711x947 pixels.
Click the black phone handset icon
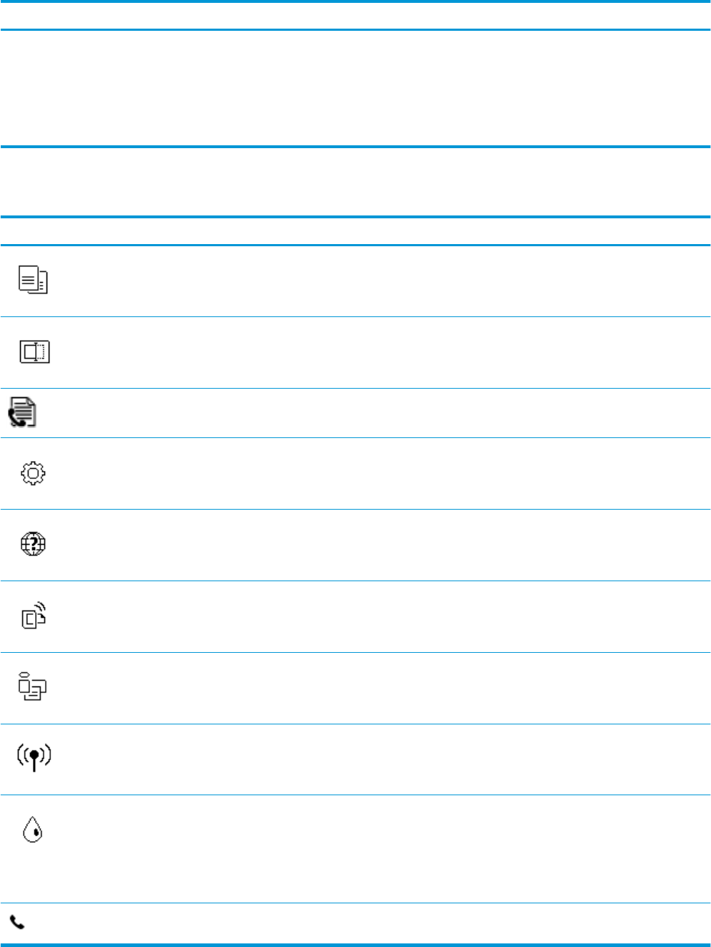(x=17, y=922)
